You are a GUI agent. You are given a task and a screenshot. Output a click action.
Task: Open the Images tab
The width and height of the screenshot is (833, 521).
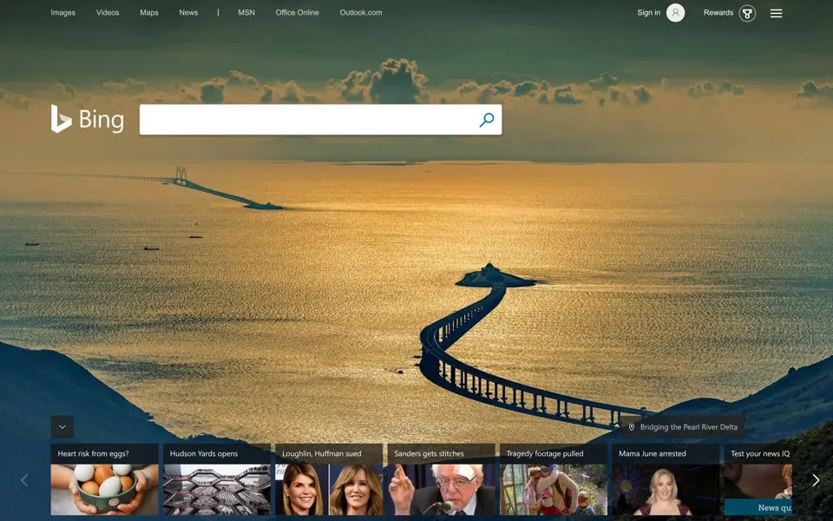62,13
